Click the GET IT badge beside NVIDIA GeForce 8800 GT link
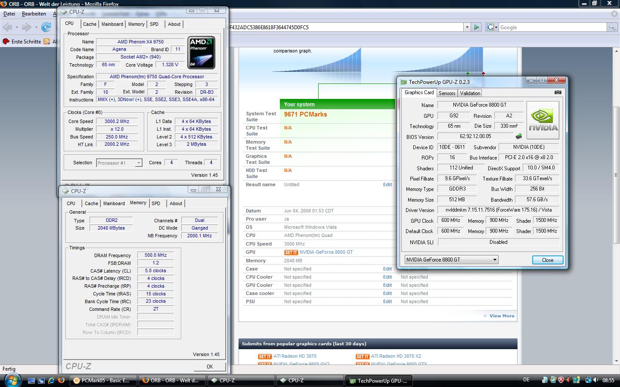 [291, 252]
